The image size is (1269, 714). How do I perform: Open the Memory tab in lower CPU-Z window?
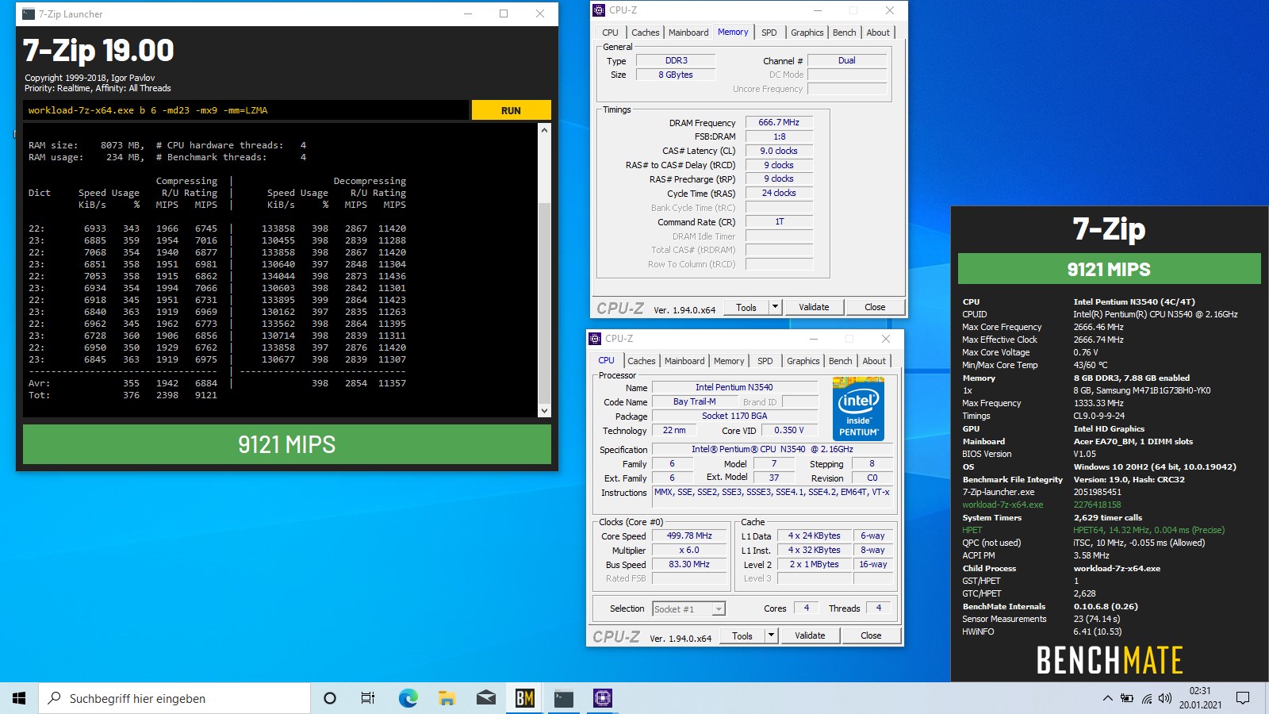click(x=728, y=361)
